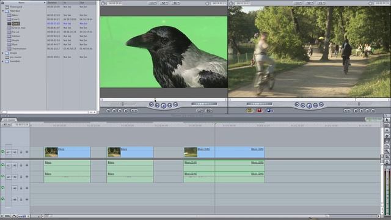The width and height of the screenshot is (391, 220).
Task: Select the Zoom In magnifier tool
Action: [x=387, y=152]
